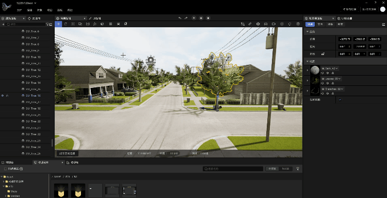Pause the scene preview

(201, 18)
